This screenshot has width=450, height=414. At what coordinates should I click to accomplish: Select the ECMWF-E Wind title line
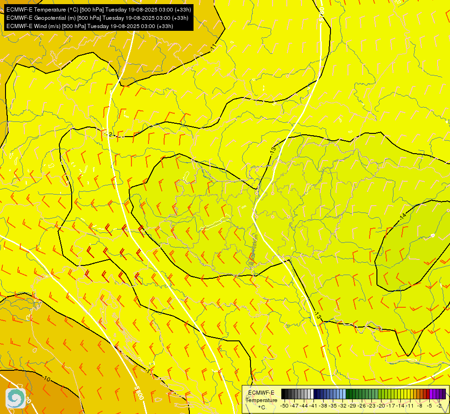pyautogui.click(x=90, y=26)
